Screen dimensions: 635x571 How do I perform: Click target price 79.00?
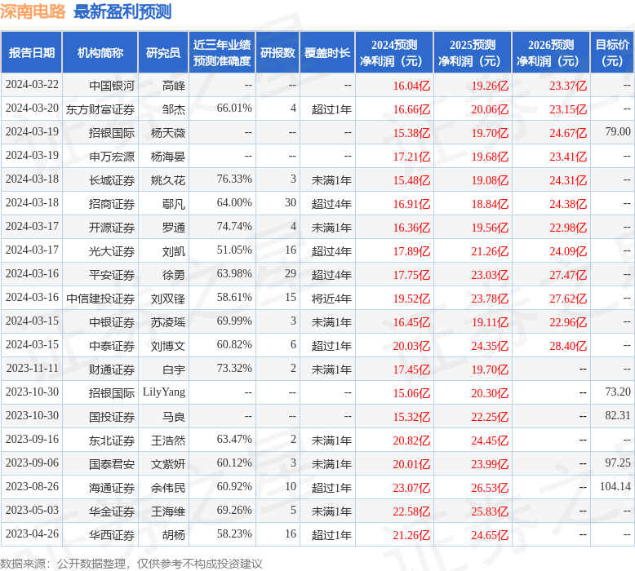point(618,131)
